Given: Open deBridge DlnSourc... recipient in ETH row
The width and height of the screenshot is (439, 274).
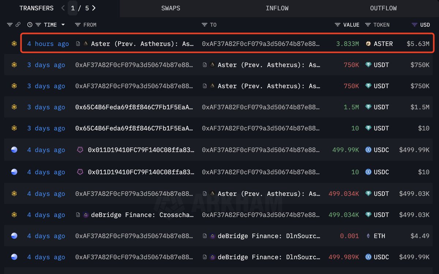Looking at the screenshot, I should click(x=269, y=236).
